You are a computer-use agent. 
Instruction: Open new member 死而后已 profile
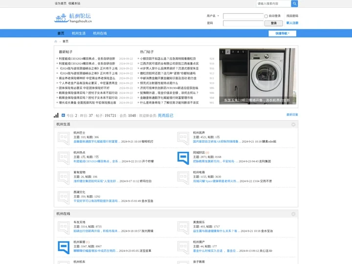(166, 115)
